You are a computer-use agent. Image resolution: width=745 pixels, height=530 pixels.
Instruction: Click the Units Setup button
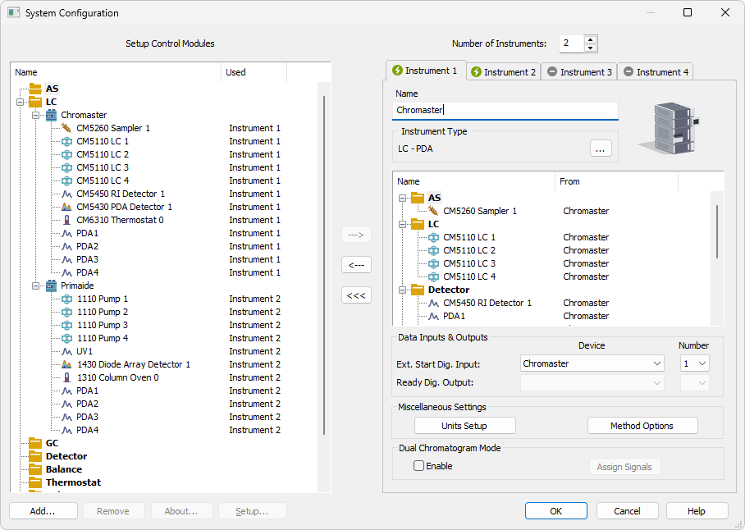(464, 426)
